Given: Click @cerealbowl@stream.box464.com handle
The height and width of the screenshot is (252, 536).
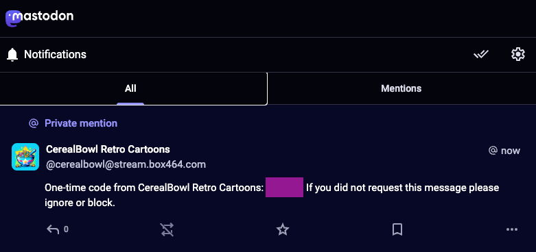Looking at the screenshot, I should pyautogui.click(x=126, y=165).
